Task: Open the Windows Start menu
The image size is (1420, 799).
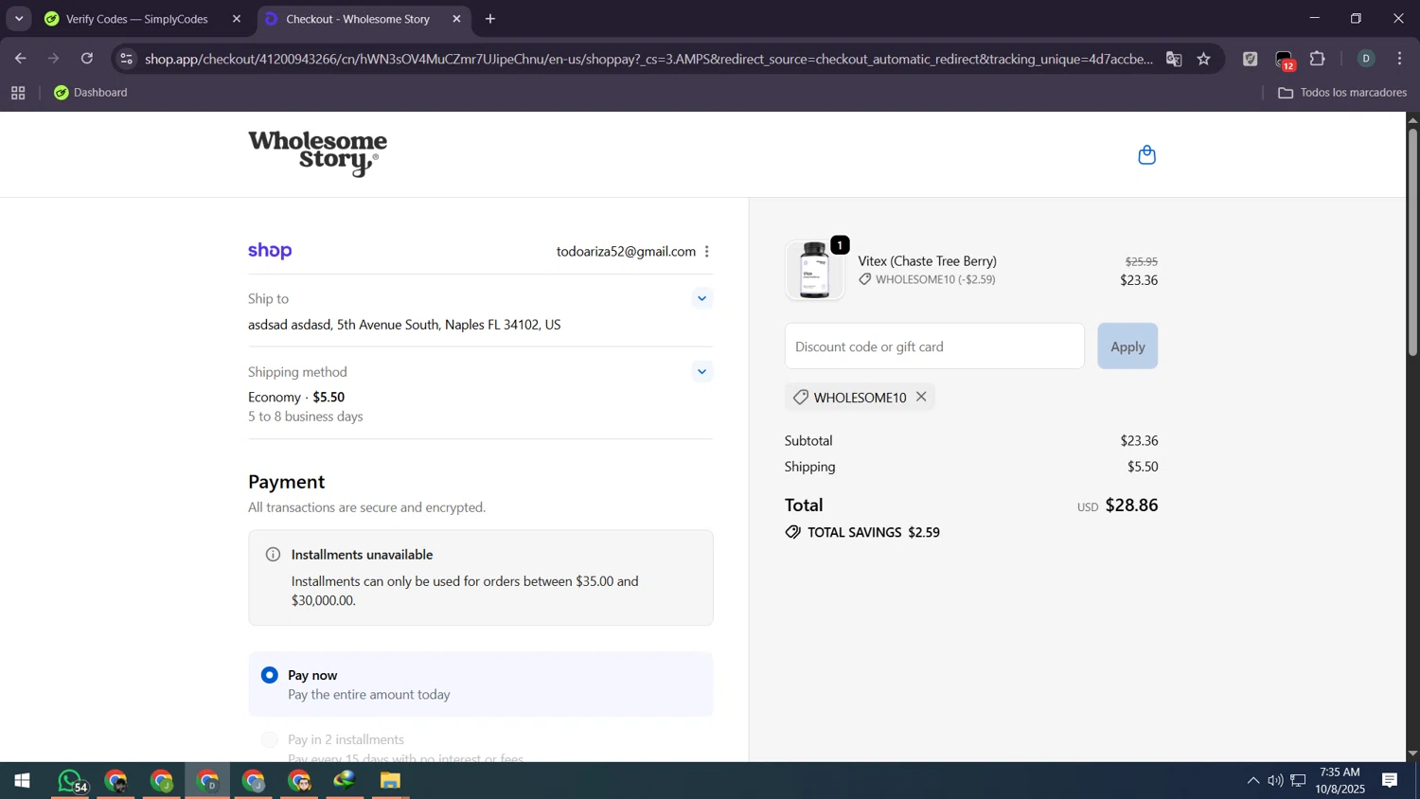Action: 22,781
